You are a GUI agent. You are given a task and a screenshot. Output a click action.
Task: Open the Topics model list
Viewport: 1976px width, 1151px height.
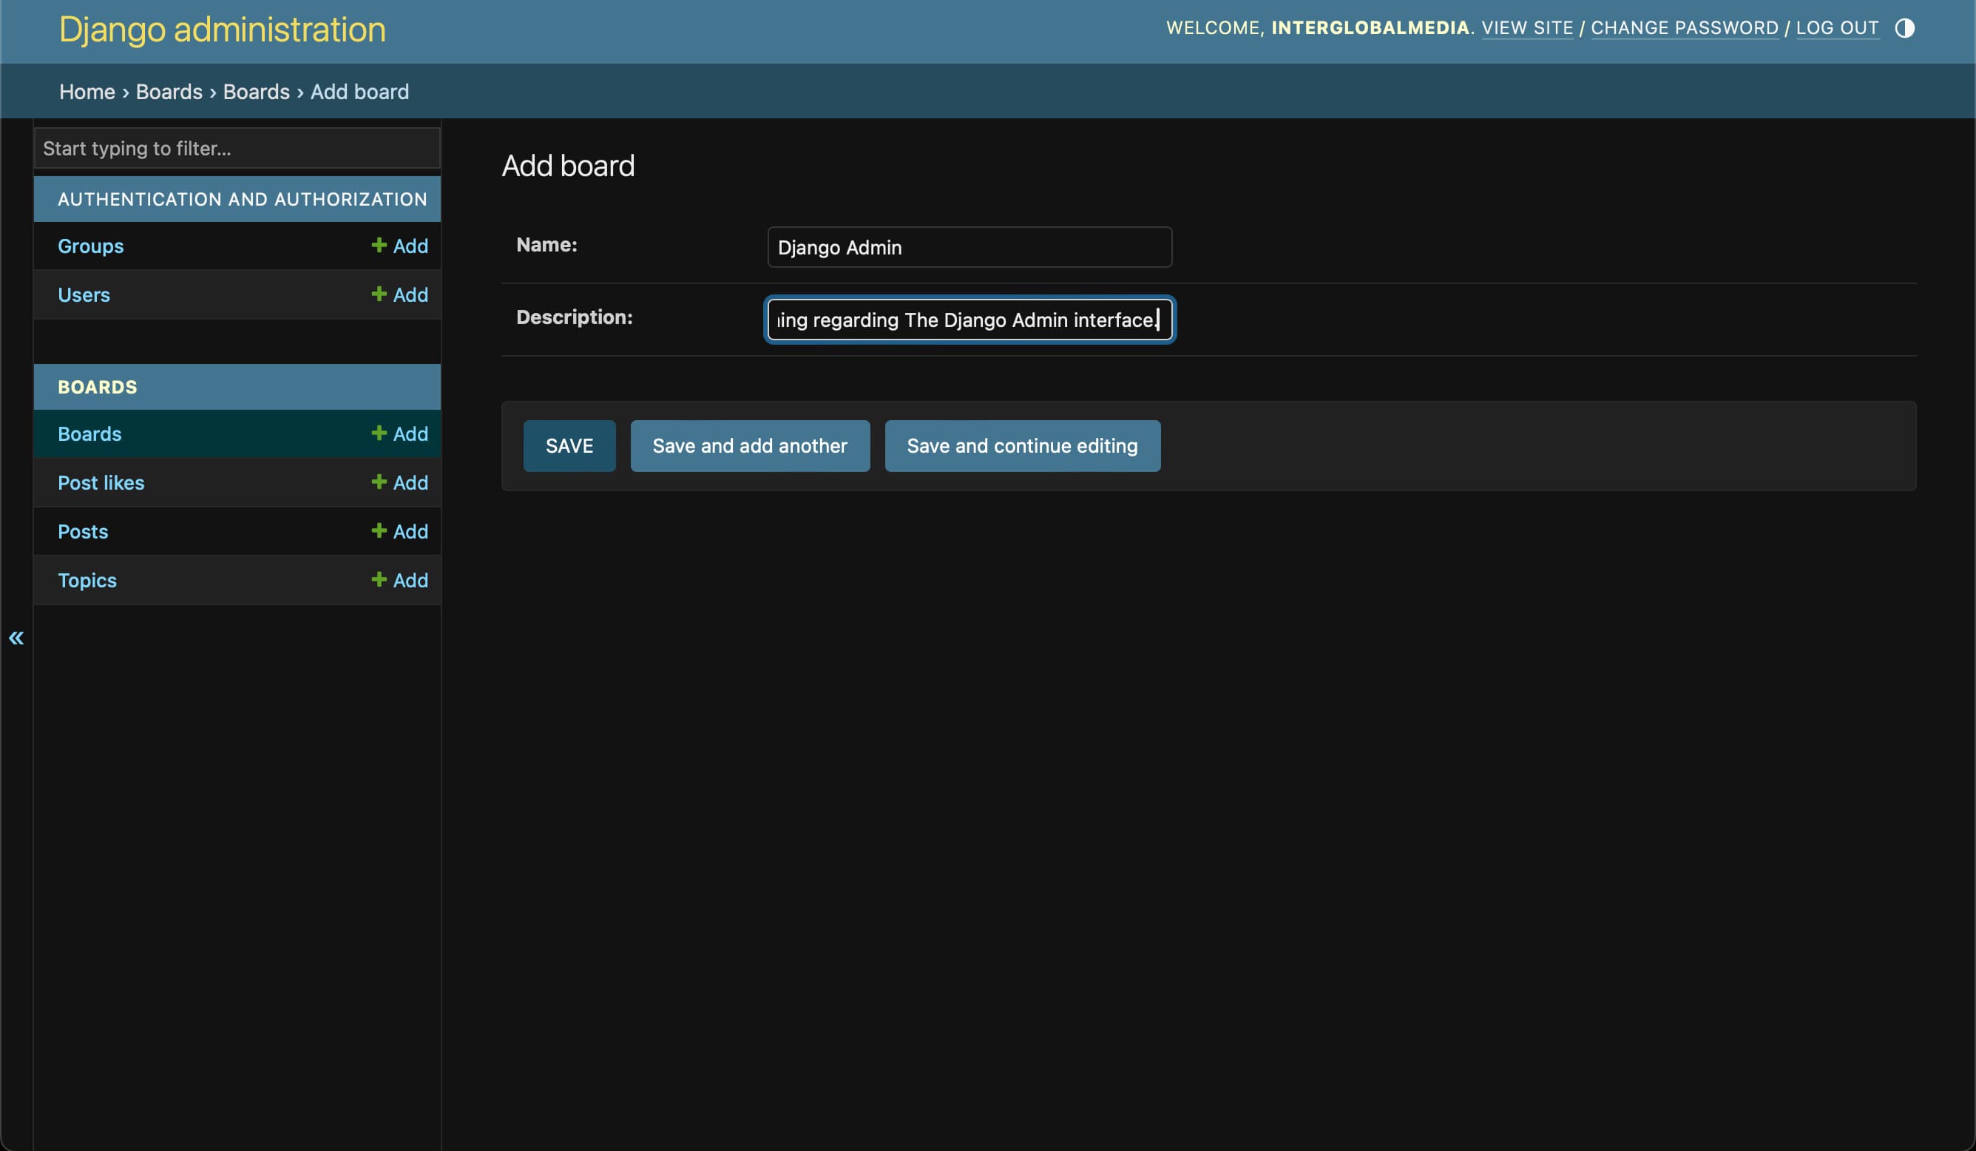coord(87,580)
